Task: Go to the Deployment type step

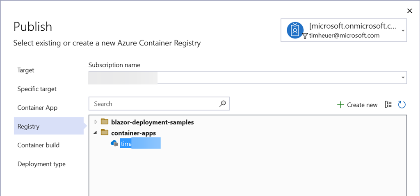Action: pos(41,164)
